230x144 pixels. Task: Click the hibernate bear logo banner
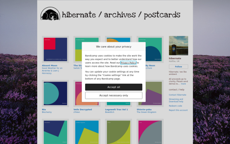click(110, 14)
